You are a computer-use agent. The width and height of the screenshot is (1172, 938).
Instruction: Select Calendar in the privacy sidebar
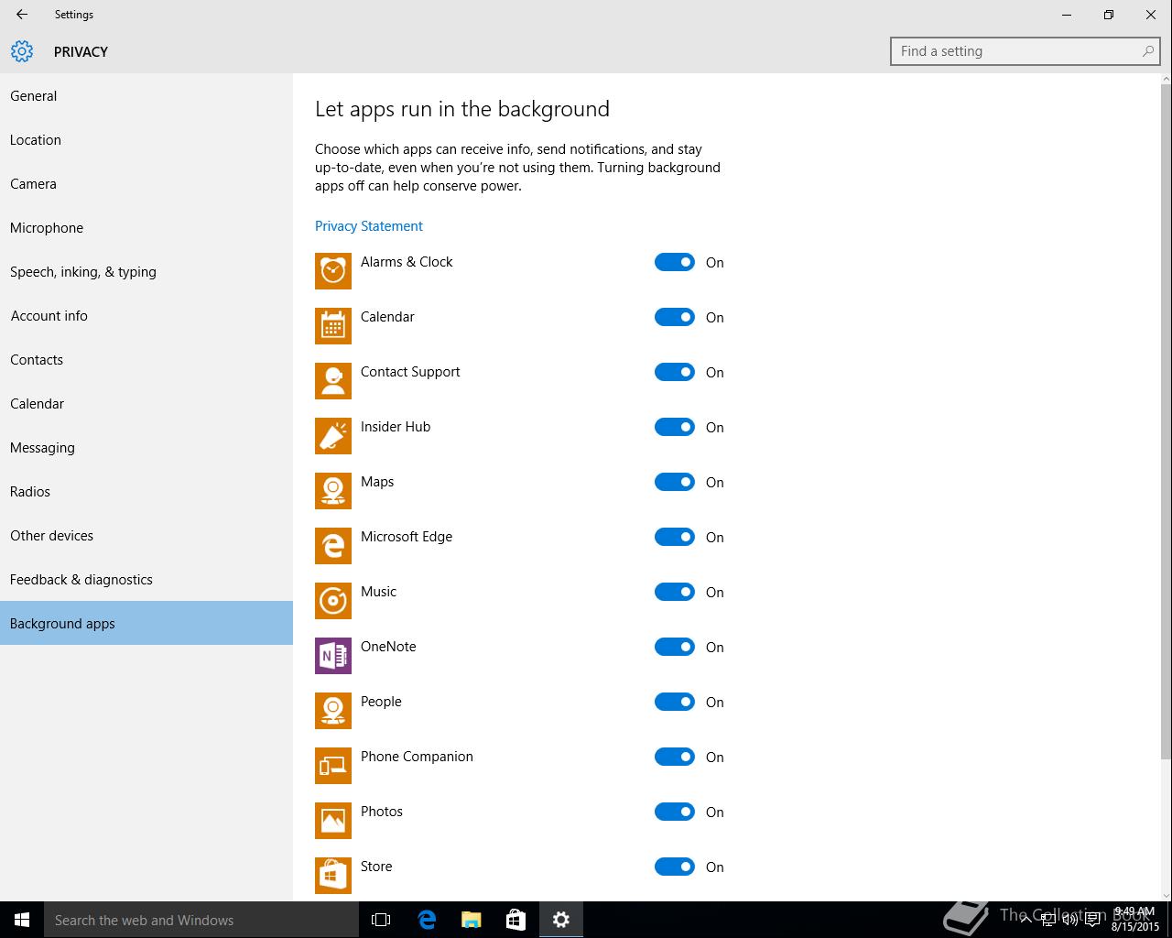[x=146, y=403]
